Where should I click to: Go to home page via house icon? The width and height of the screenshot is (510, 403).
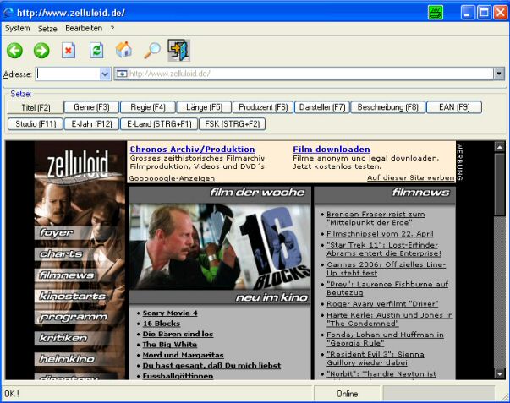[123, 51]
